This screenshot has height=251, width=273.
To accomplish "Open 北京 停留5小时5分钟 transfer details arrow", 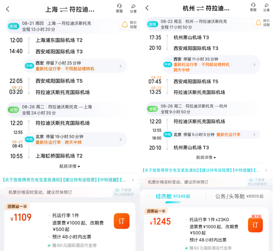I will pos(254,135).
